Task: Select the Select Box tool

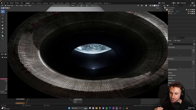Action: 3,12
